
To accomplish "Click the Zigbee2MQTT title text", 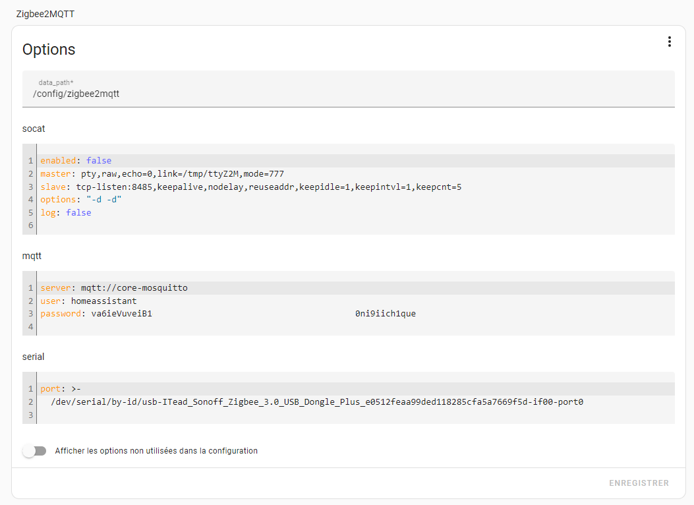I will [x=45, y=14].
